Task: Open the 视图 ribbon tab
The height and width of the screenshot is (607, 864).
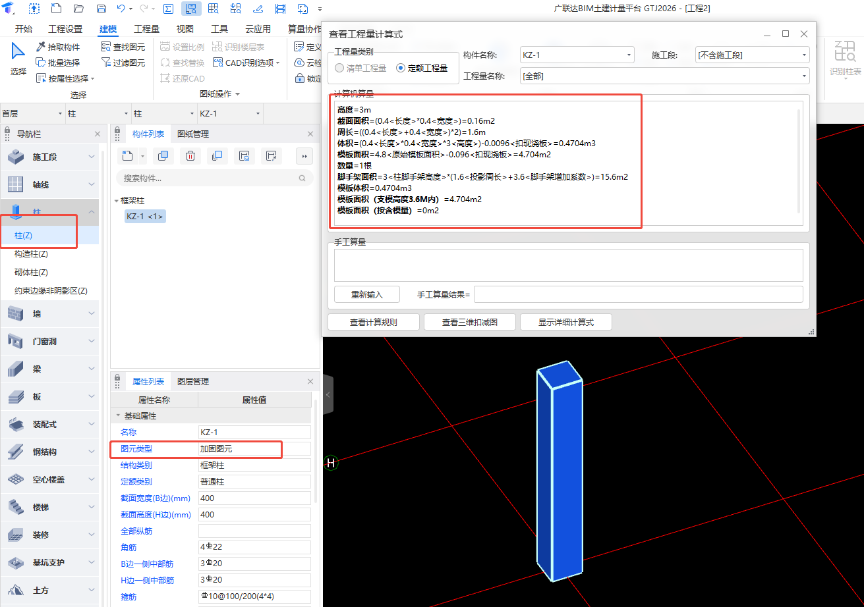Action: (x=185, y=29)
